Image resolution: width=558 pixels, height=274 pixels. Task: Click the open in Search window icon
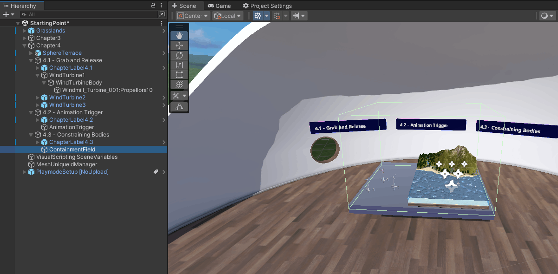(162, 14)
